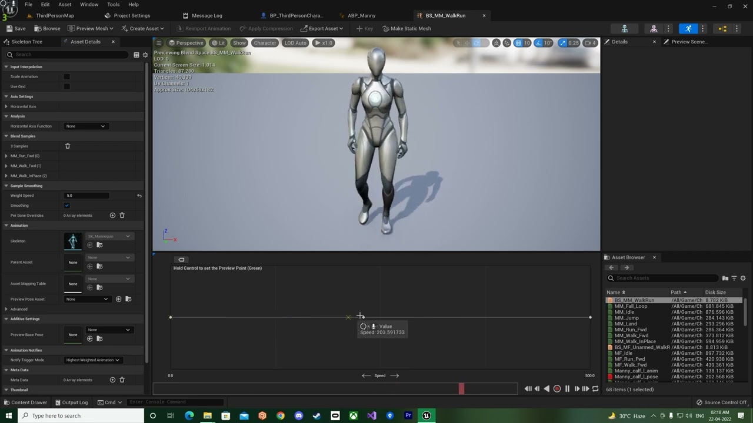Open Horizontal Axis Function dropdown
Image resolution: width=753 pixels, height=423 pixels.
(x=86, y=126)
